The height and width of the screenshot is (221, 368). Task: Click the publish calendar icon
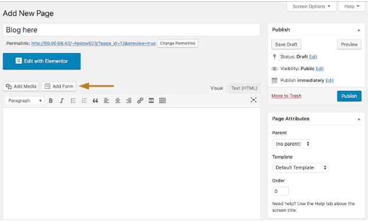(x=274, y=80)
